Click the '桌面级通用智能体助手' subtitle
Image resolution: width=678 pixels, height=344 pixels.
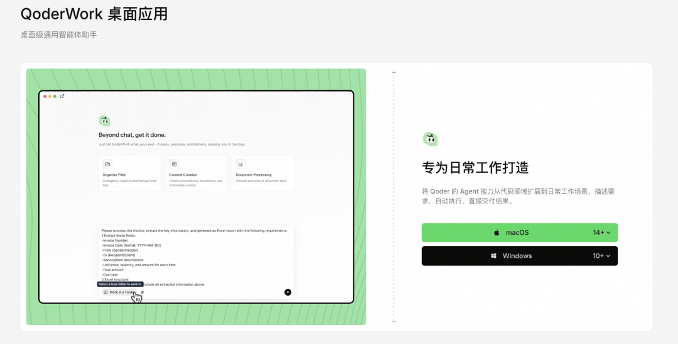[59, 35]
